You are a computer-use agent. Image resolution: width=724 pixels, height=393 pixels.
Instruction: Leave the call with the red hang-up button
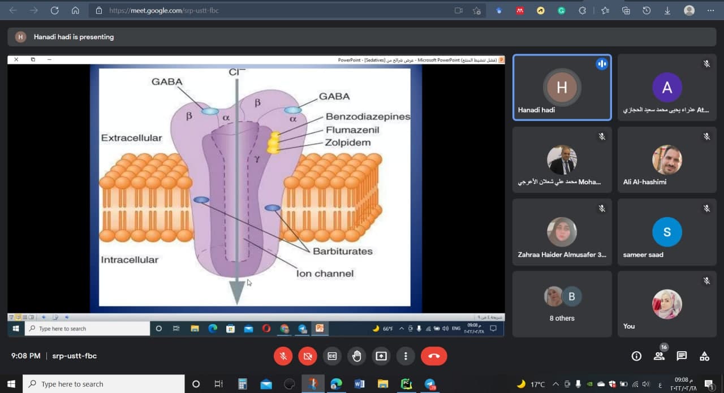434,356
